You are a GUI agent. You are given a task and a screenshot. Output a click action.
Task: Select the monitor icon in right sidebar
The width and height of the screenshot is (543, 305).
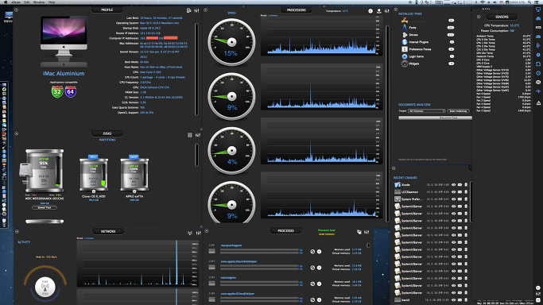tap(538, 10)
